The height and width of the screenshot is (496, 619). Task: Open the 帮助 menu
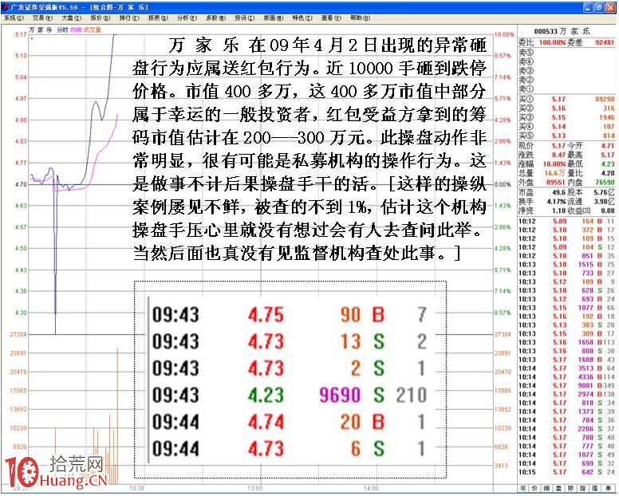pos(360,18)
